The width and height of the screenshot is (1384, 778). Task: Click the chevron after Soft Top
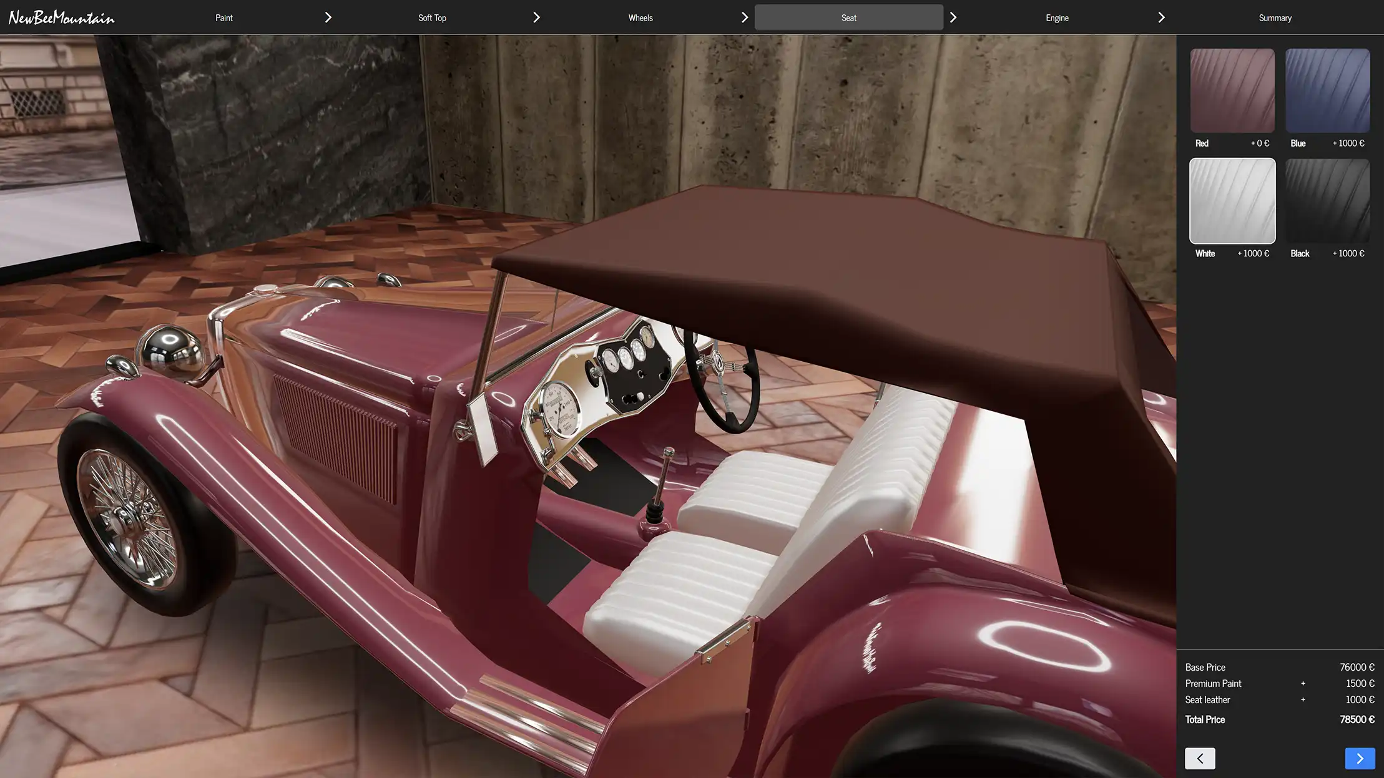536,17
